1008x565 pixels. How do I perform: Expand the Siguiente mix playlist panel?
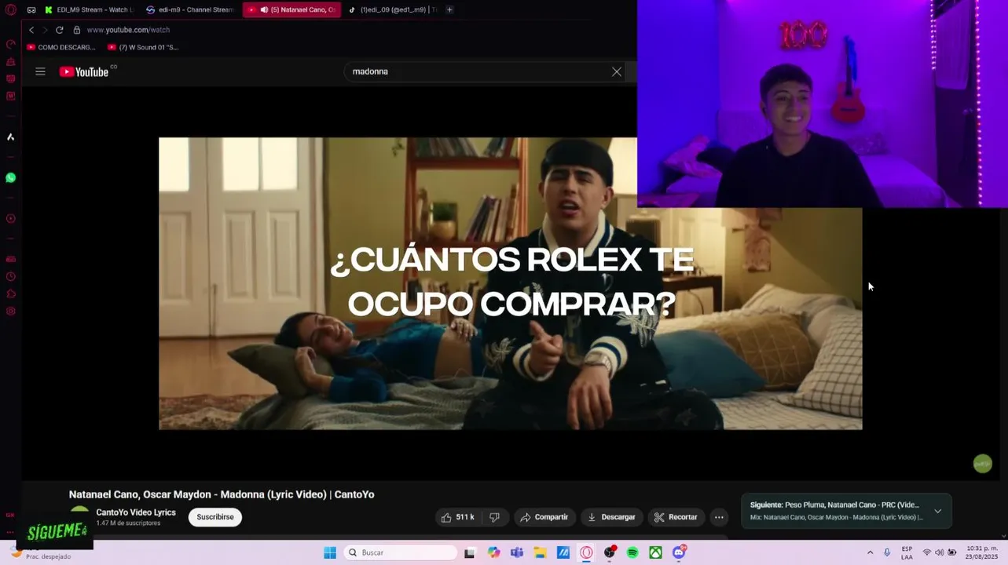pos(937,511)
